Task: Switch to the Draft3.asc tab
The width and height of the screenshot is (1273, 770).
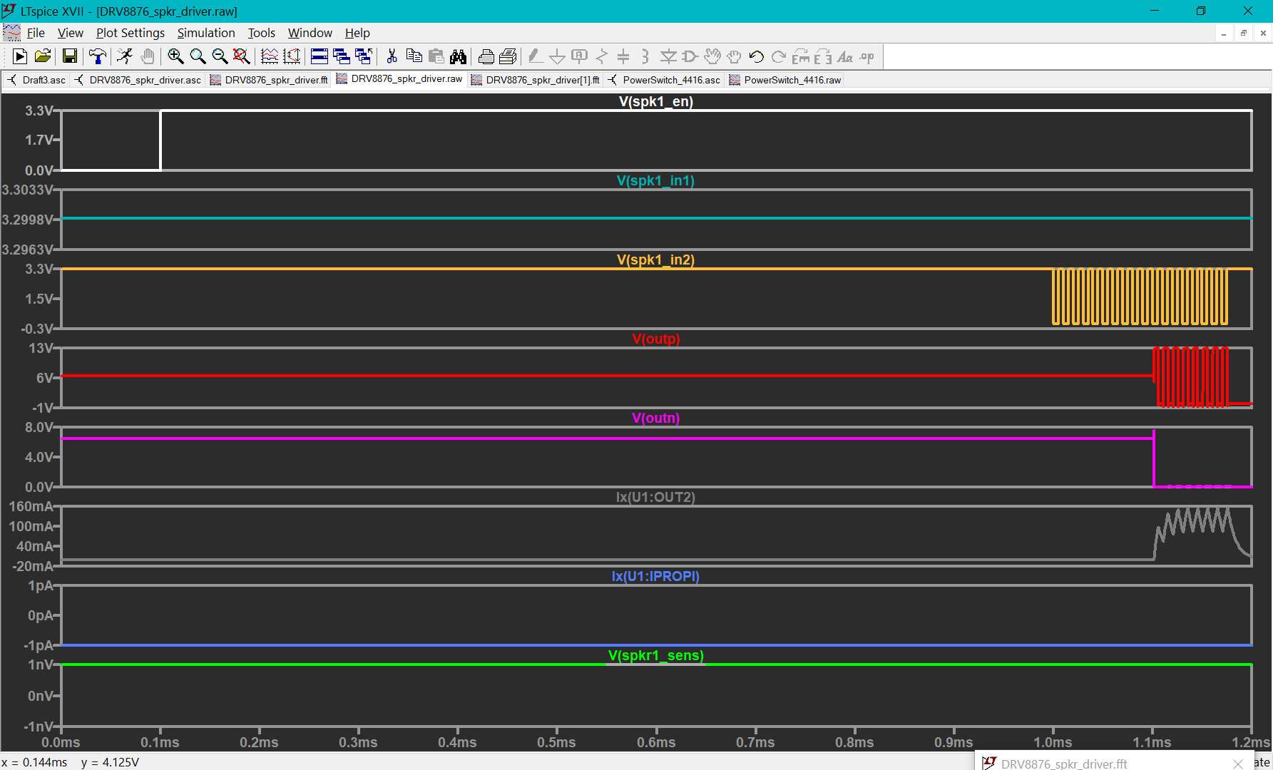Action: coord(36,80)
